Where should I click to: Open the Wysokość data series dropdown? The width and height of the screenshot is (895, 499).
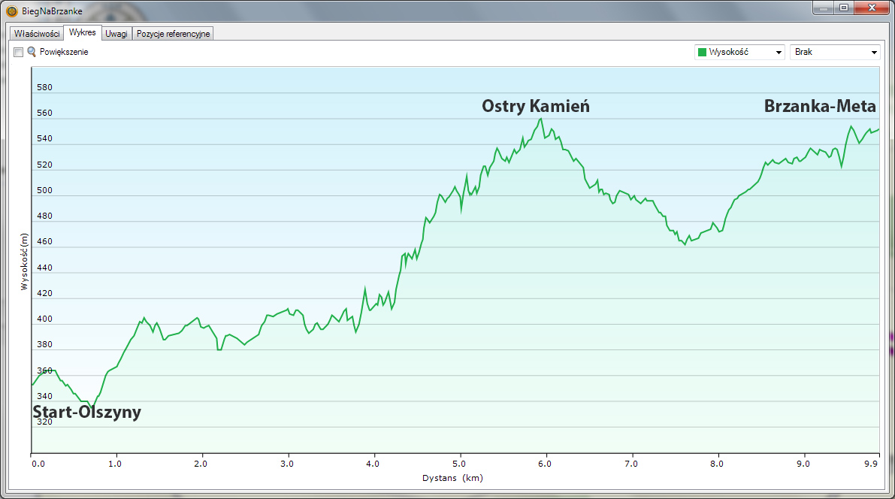point(739,53)
